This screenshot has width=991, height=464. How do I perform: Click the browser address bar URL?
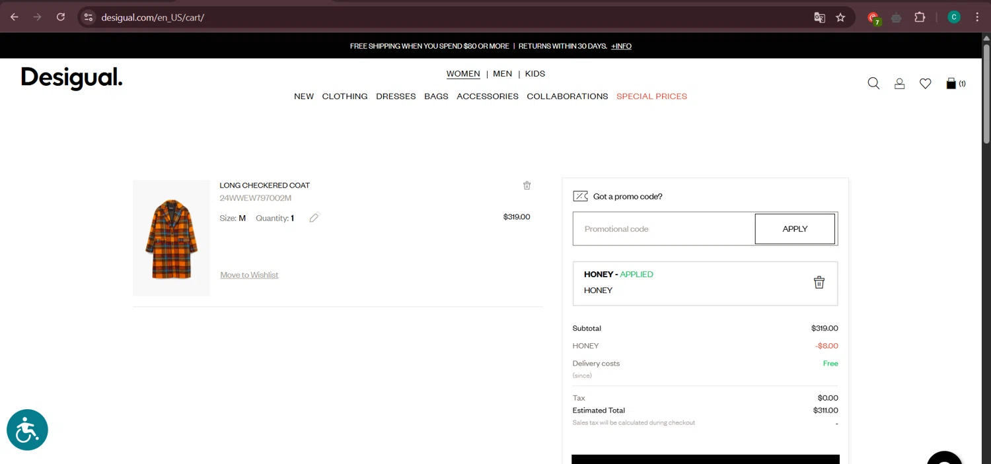tap(153, 18)
